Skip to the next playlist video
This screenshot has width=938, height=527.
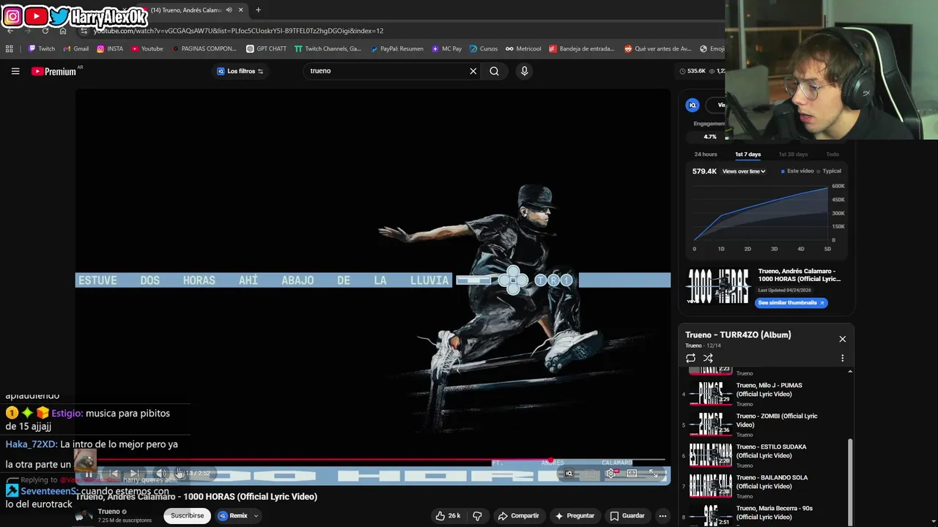[134, 474]
